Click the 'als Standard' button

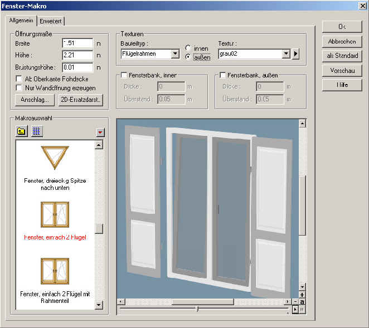tap(342, 56)
